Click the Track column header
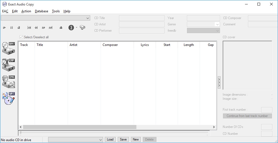The width and height of the screenshot is (278, 143). [27, 45]
